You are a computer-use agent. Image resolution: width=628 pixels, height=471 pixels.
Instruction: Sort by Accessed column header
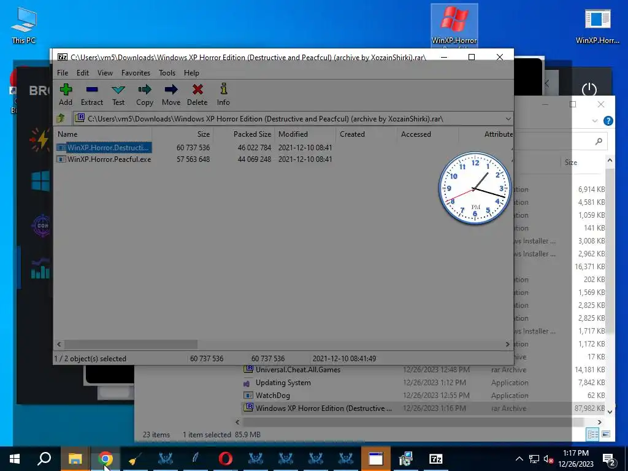pyautogui.click(x=427, y=134)
